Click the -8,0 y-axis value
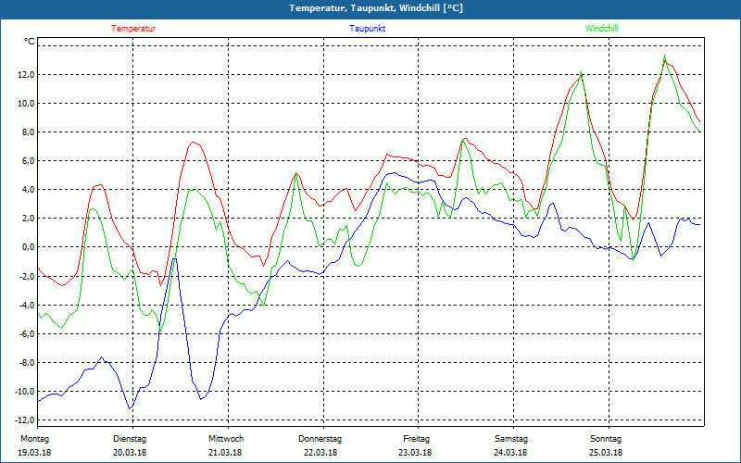The width and height of the screenshot is (741, 463). click(25, 363)
